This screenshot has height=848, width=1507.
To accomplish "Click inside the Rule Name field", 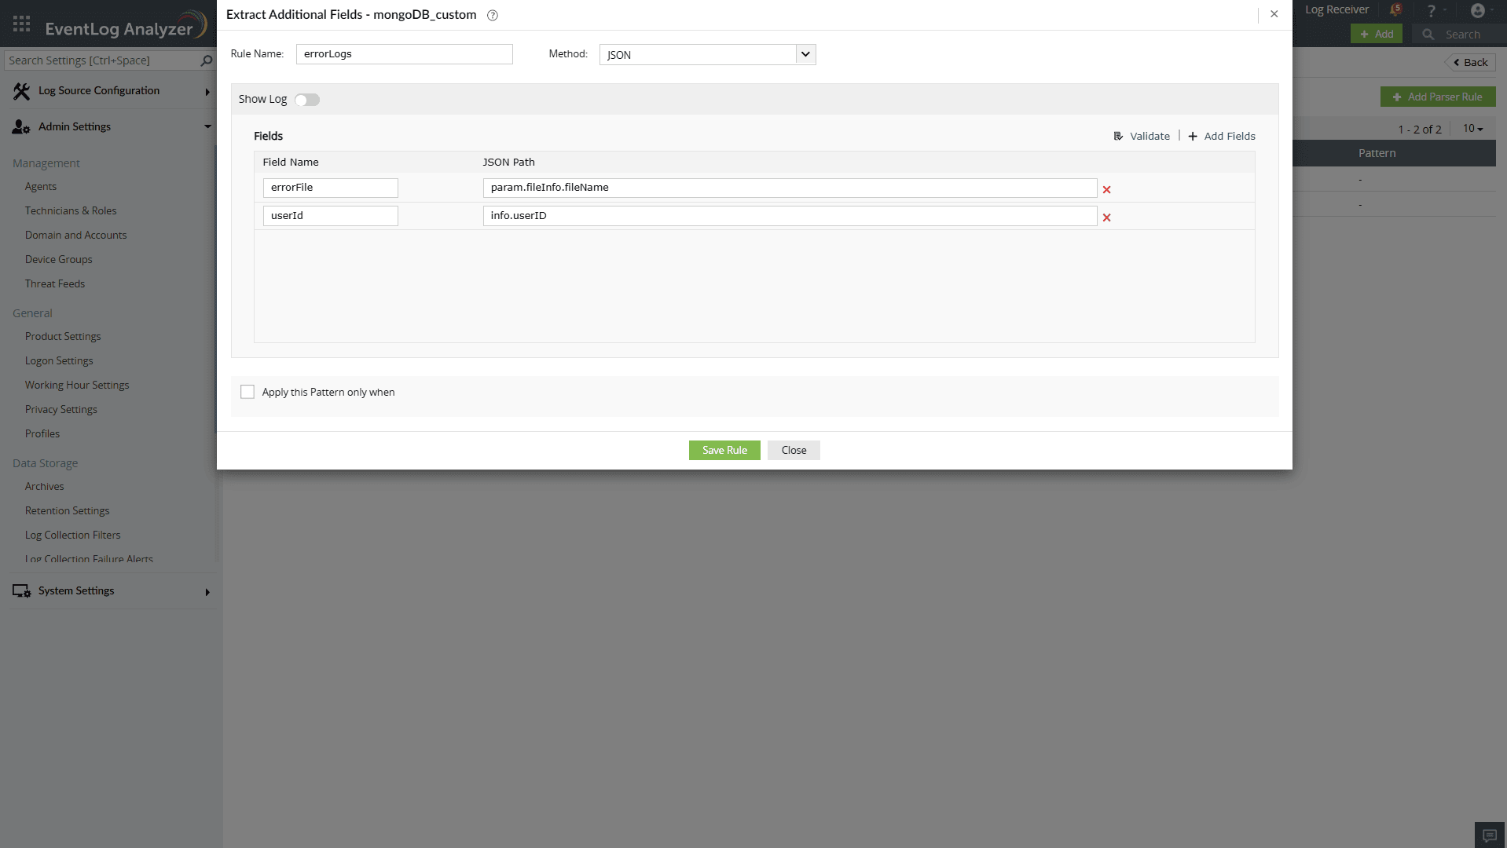I will pos(404,54).
